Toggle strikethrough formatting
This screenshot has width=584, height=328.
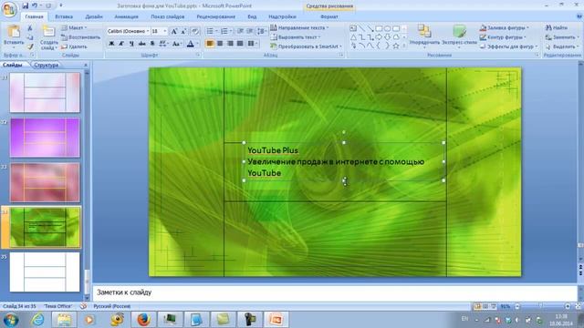click(x=142, y=44)
